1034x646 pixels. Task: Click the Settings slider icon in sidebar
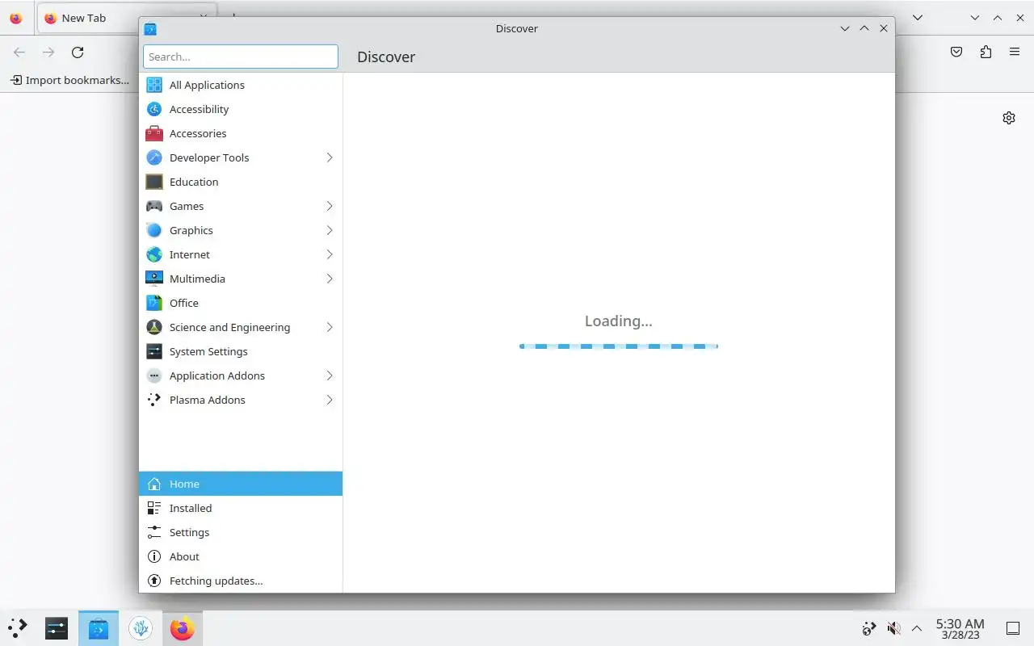tap(154, 532)
